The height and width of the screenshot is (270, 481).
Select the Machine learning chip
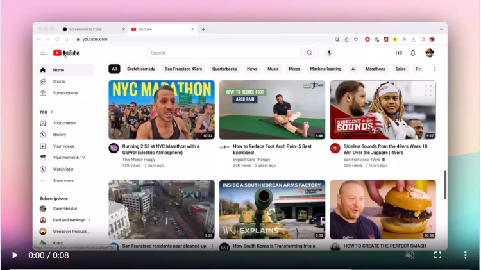pos(326,69)
